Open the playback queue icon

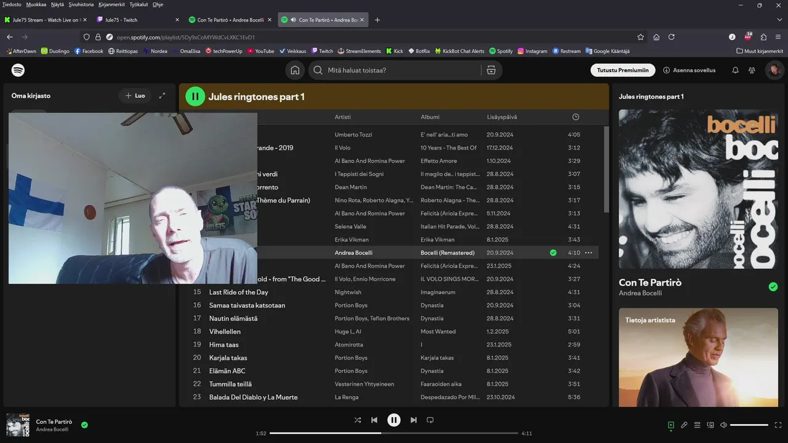click(x=697, y=425)
